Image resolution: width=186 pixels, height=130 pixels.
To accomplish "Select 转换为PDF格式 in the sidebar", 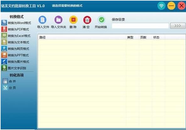I will pos(15,29).
